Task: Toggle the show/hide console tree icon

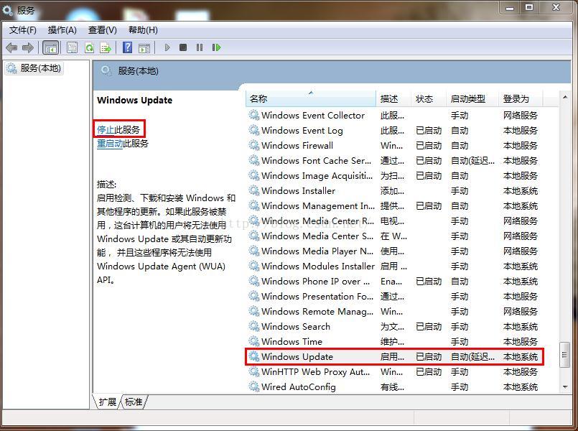Action: (x=51, y=47)
